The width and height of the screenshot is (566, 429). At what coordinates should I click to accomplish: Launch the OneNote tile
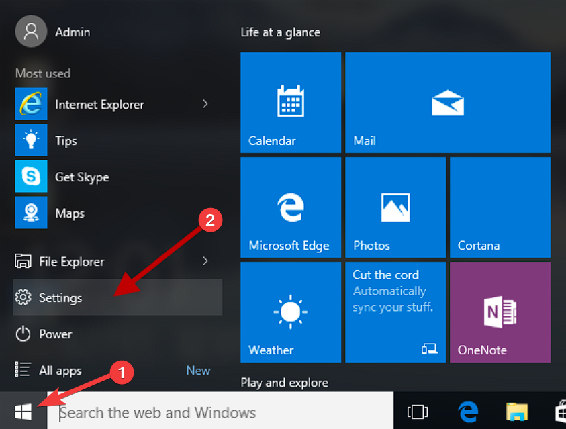pos(500,312)
